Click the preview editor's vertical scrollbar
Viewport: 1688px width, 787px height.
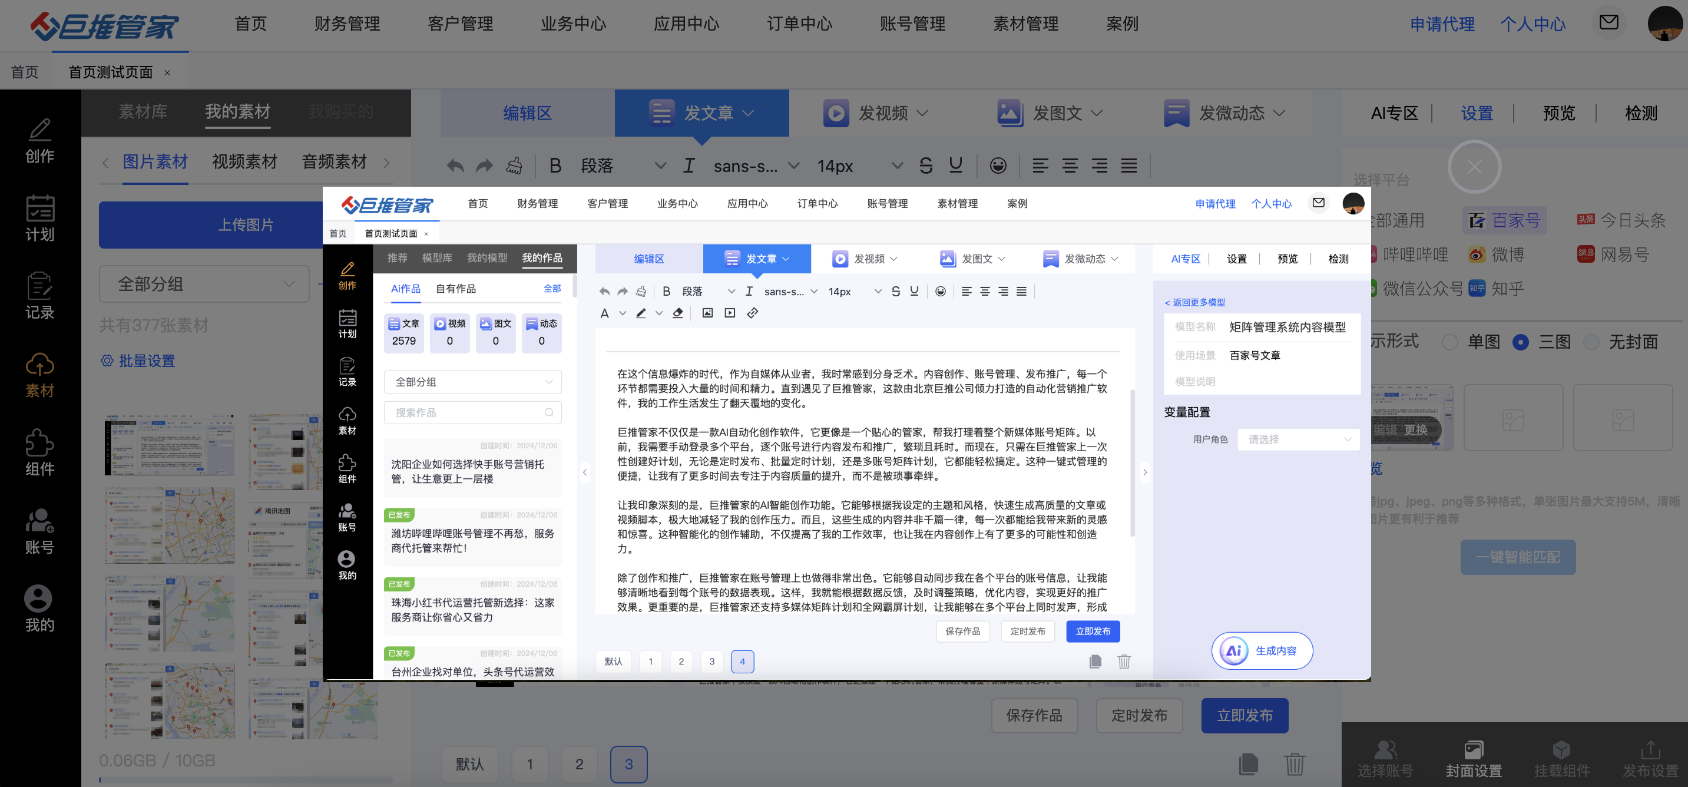click(1133, 463)
